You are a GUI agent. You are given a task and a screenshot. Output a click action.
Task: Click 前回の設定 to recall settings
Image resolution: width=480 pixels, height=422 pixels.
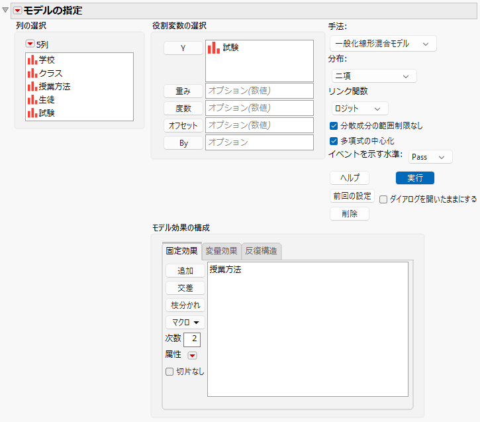(352, 195)
